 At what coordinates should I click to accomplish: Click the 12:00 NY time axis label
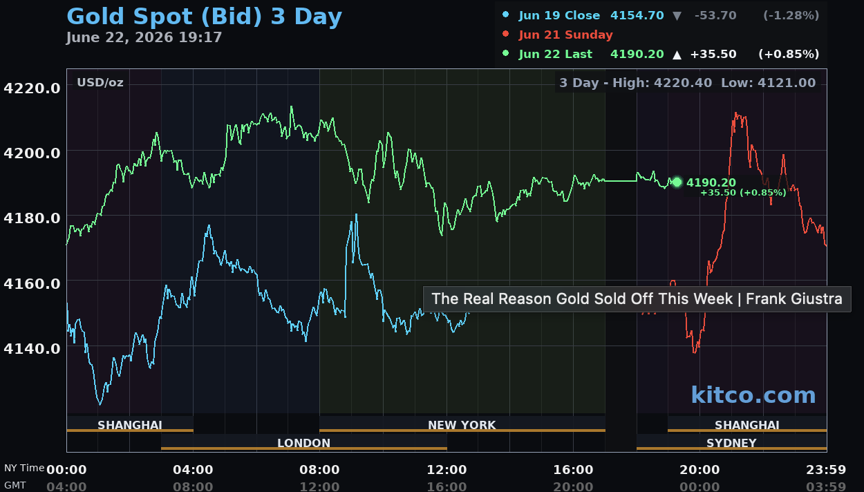(447, 470)
